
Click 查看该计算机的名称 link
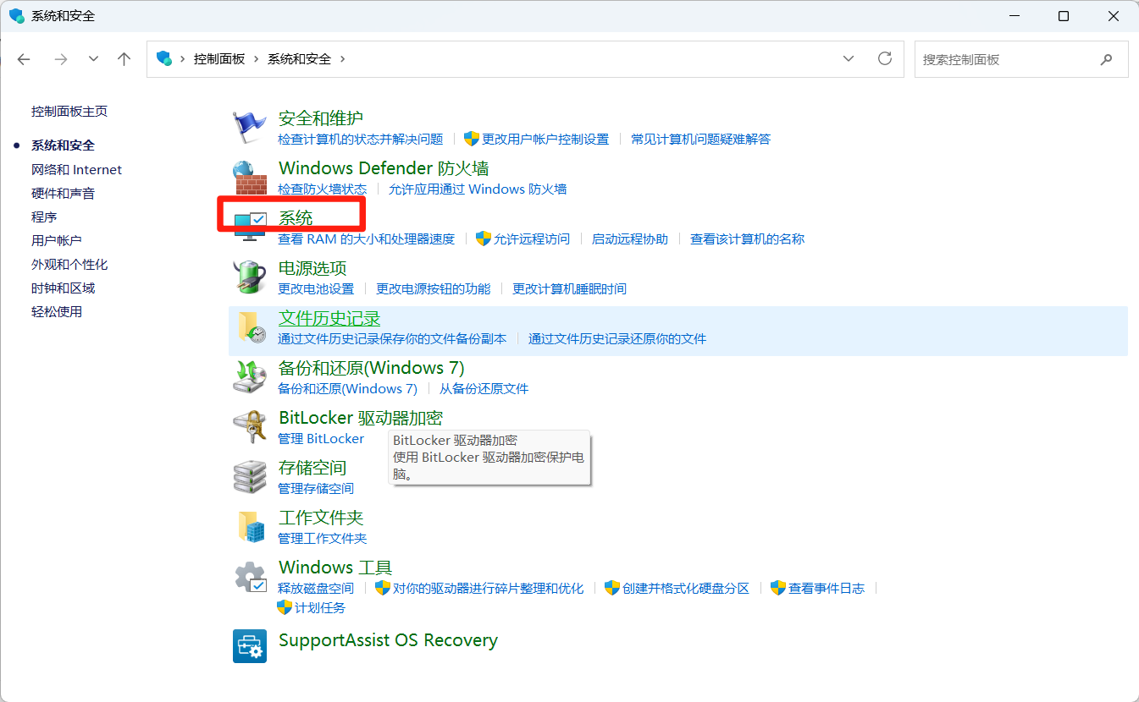(x=747, y=239)
